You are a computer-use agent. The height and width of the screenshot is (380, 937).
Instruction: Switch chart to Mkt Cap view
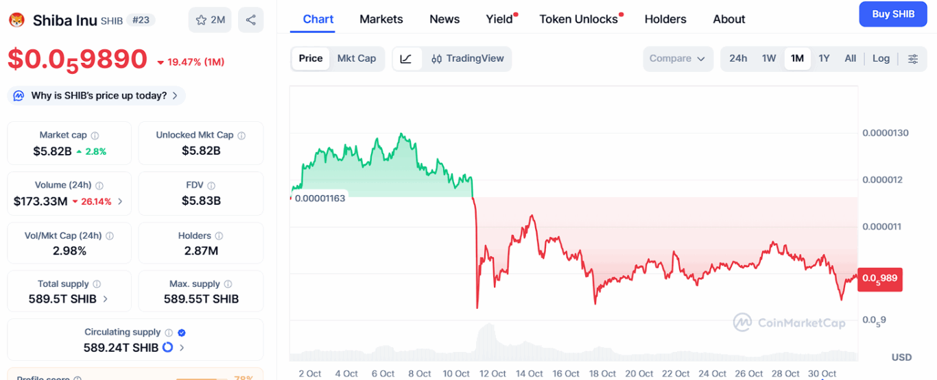357,59
